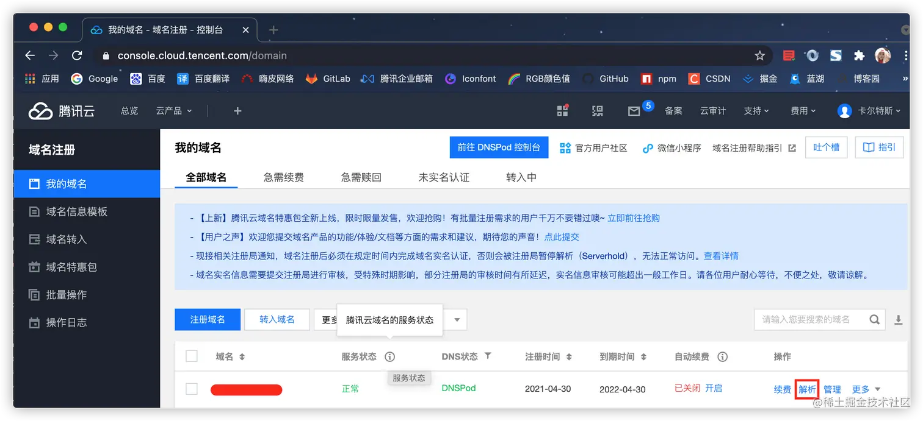Open a new browser tab with plus icon

pyautogui.click(x=273, y=29)
